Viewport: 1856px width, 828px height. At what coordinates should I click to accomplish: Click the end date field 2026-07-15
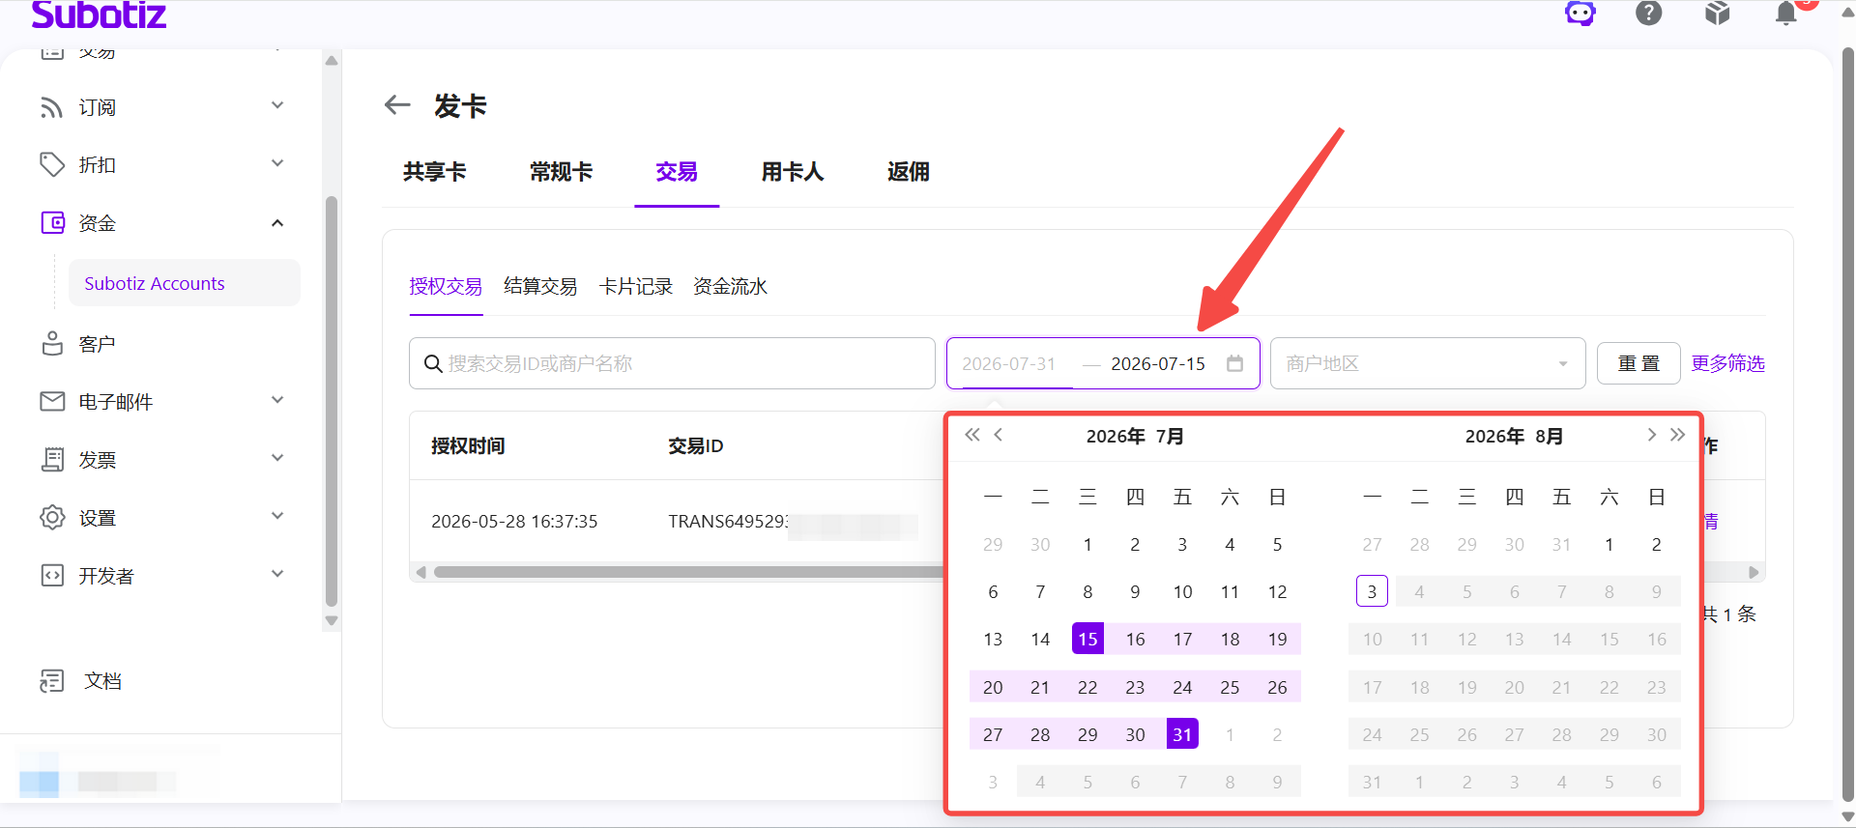point(1158,363)
